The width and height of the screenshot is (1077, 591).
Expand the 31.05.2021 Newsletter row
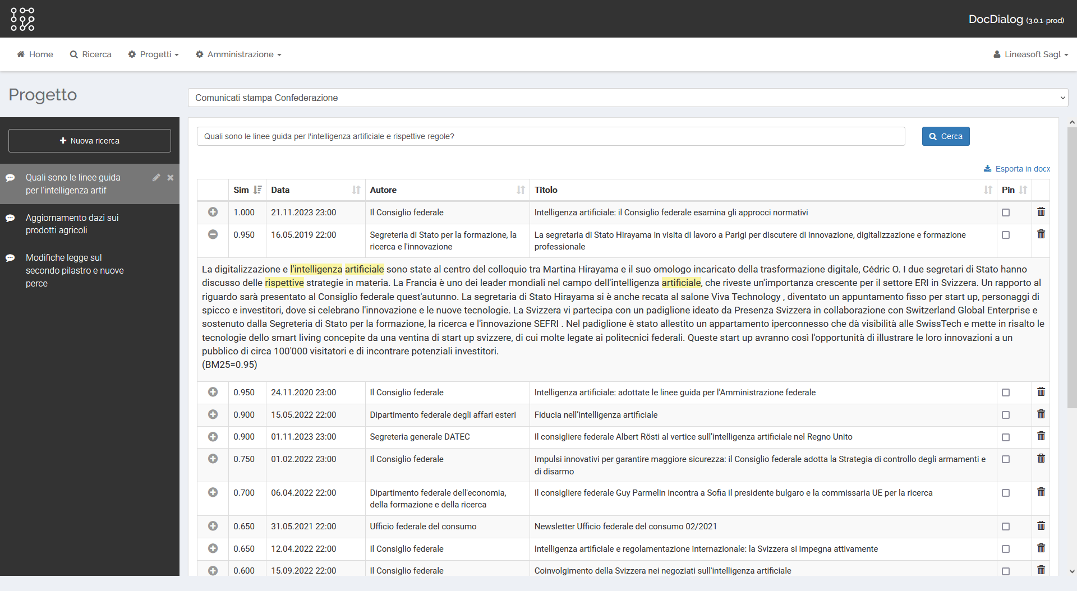213,526
